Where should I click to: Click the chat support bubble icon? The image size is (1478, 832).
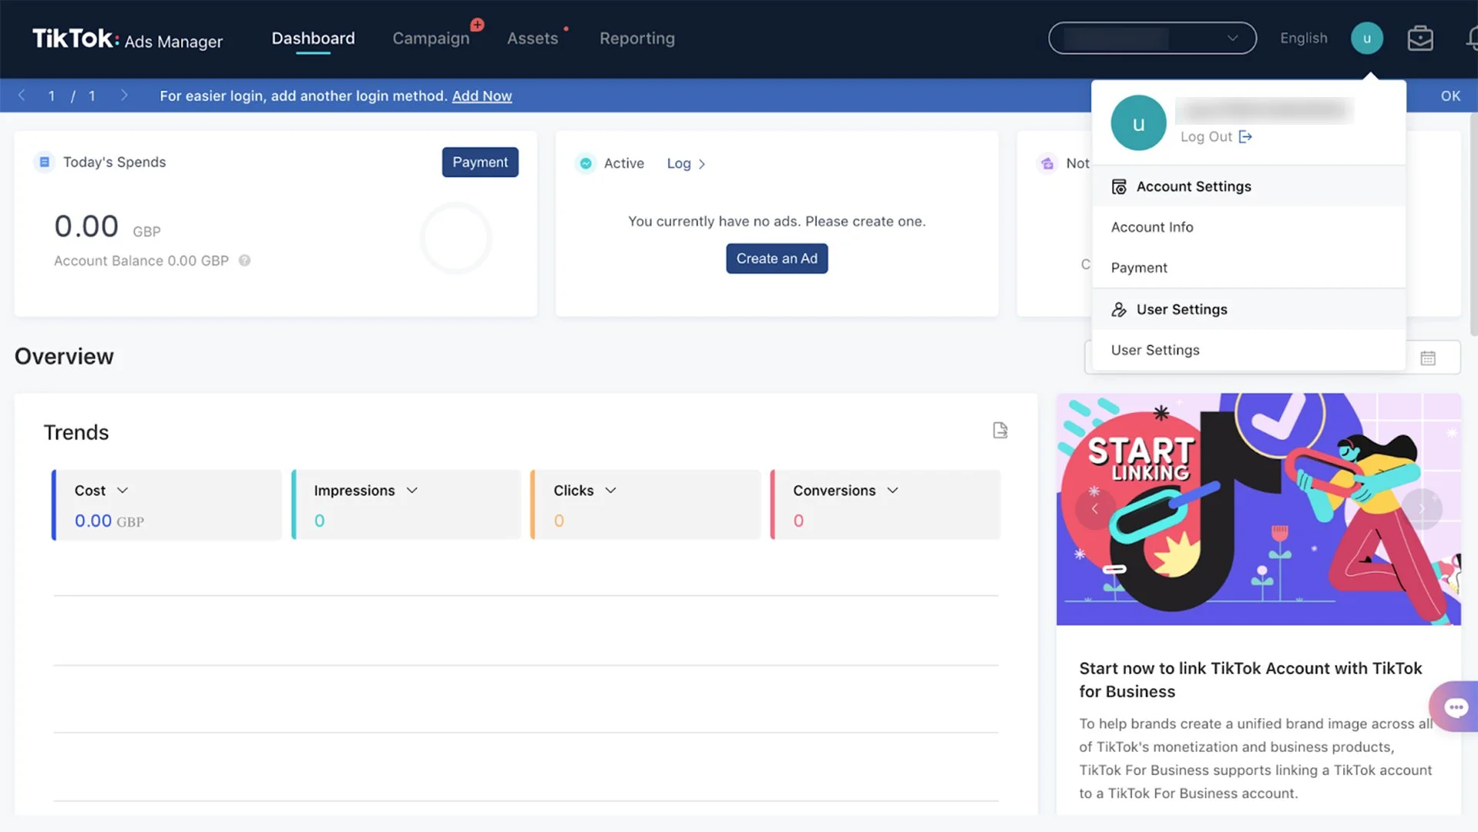coord(1455,706)
